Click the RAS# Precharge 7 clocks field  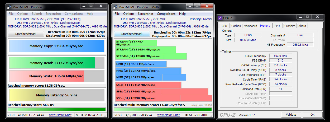(x=281, y=75)
